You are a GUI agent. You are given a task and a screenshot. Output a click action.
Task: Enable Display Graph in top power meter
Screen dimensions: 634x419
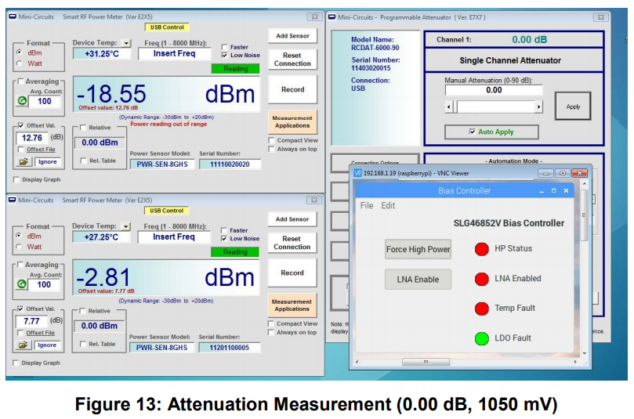[x=16, y=179]
